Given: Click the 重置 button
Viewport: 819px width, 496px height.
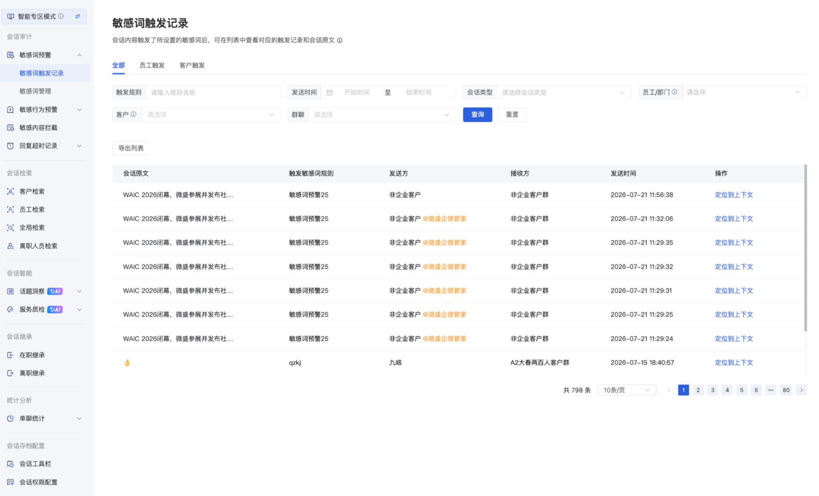Looking at the screenshot, I should [x=512, y=115].
